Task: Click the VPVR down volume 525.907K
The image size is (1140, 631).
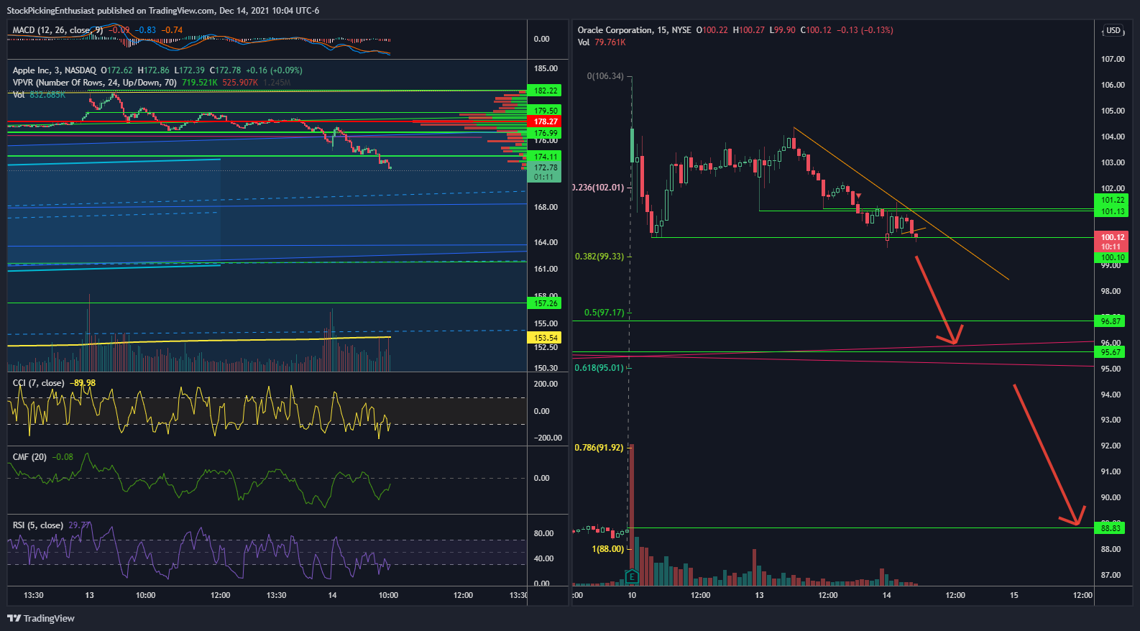Action: pos(240,83)
